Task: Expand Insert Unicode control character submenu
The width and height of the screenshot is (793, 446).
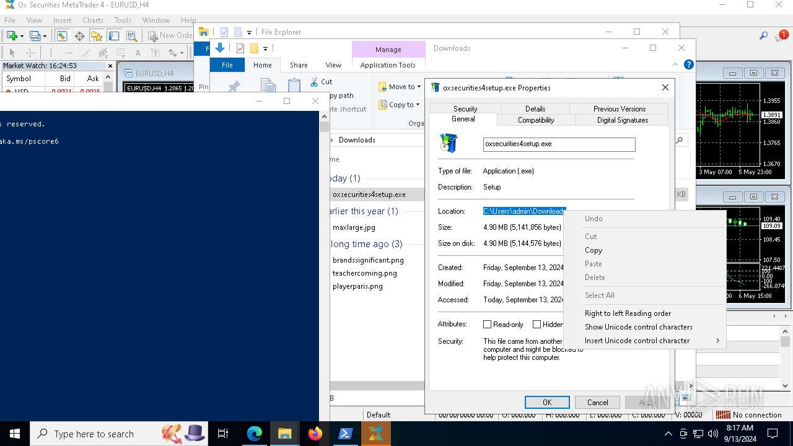Action: point(644,341)
